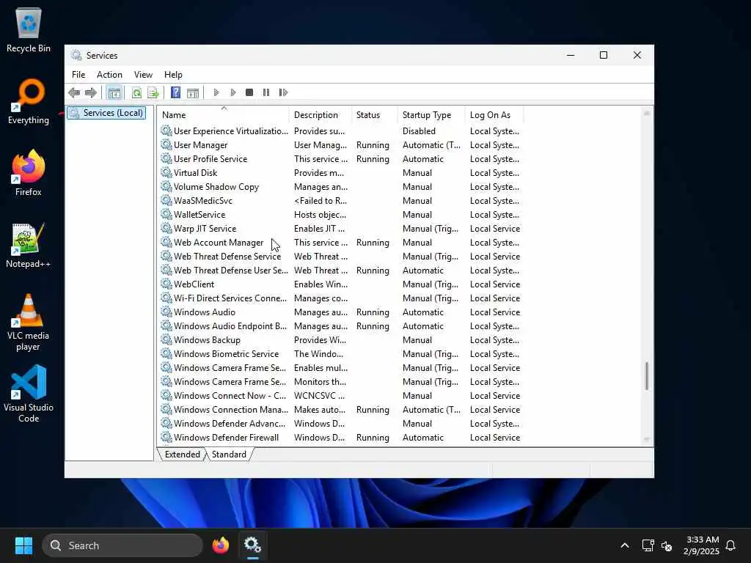Open the Action menu

[109, 75]
